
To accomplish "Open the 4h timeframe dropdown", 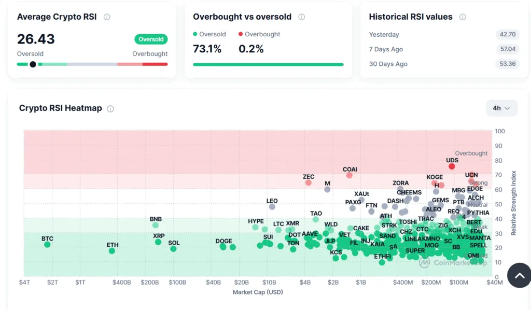I will tap(501, 108).
